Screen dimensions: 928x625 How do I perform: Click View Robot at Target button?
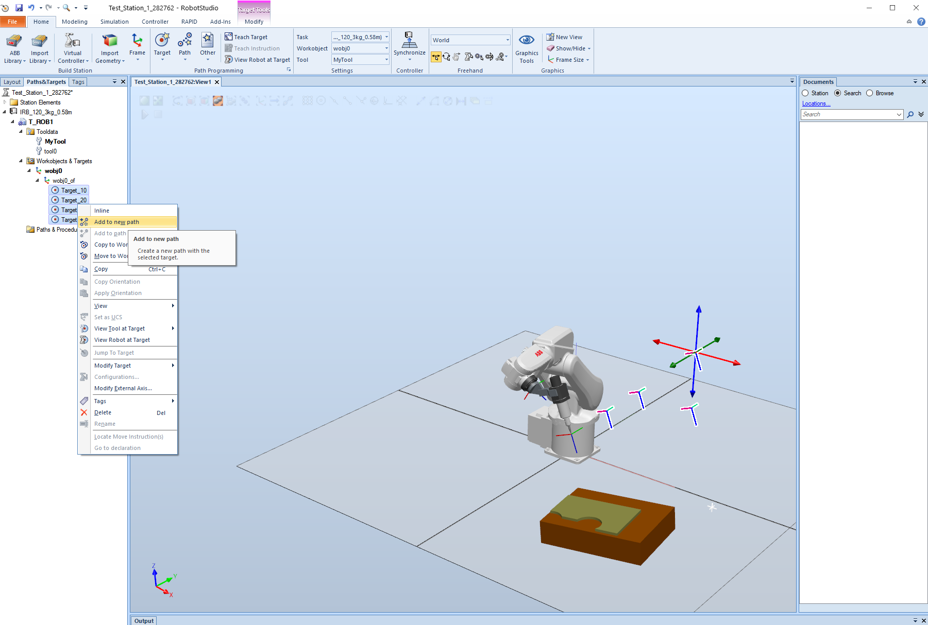point(257,60)
